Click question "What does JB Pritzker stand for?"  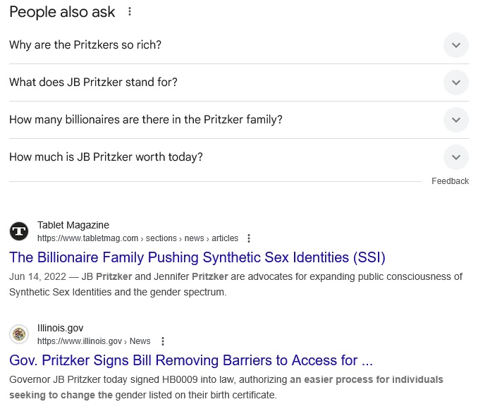coord(93,82)
